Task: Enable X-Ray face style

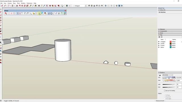Action: pyautogui.click(x=106, y=6)
